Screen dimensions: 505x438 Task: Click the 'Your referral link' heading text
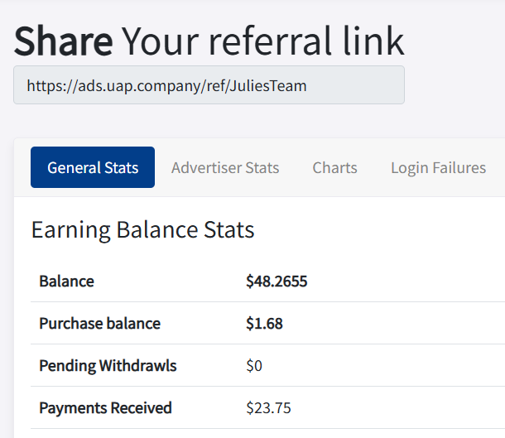click(262, 39)
